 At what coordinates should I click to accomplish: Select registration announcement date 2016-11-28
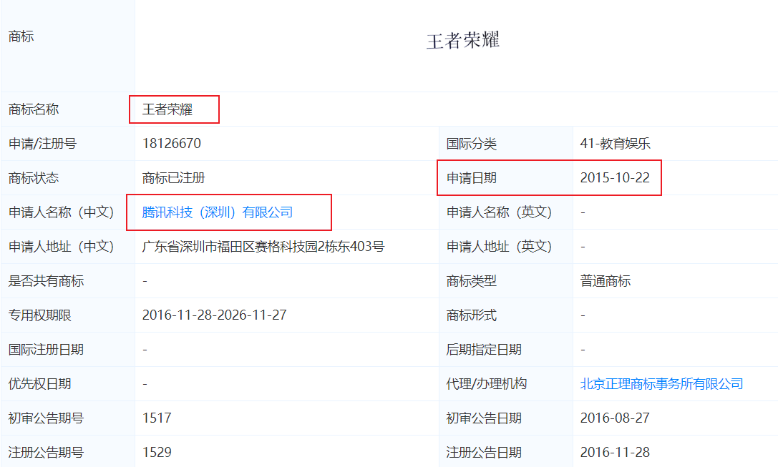coord(615,452)
